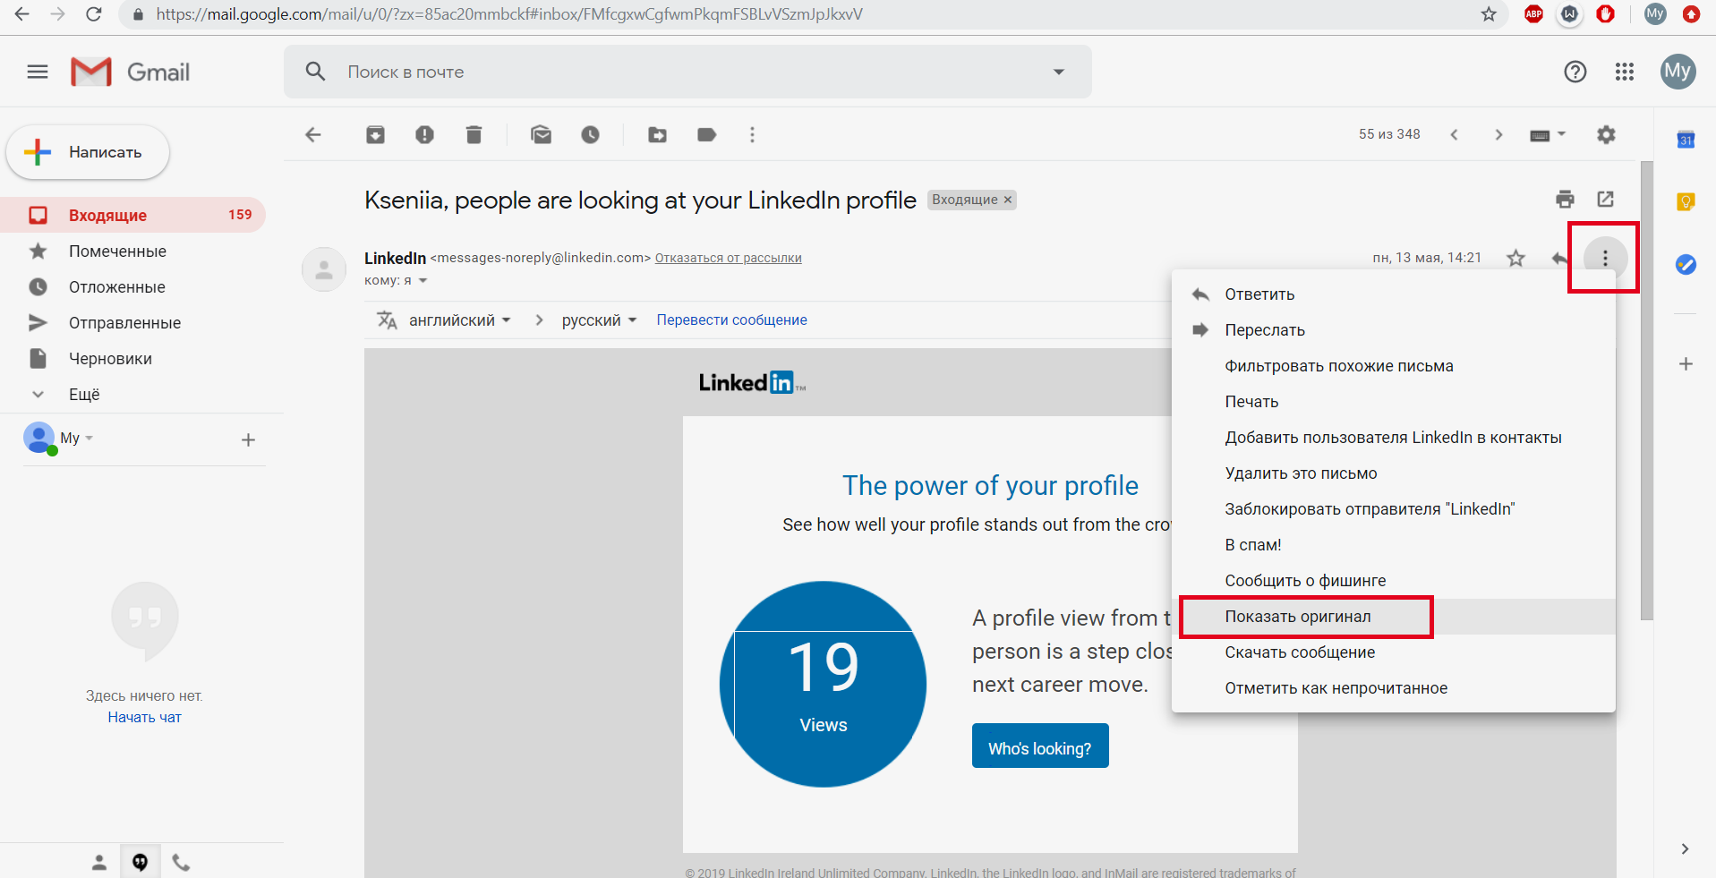The height and width of the screenshot is (878, 1716).
Task: Go back to inbox with the arrow
Action: click(312, 134)
